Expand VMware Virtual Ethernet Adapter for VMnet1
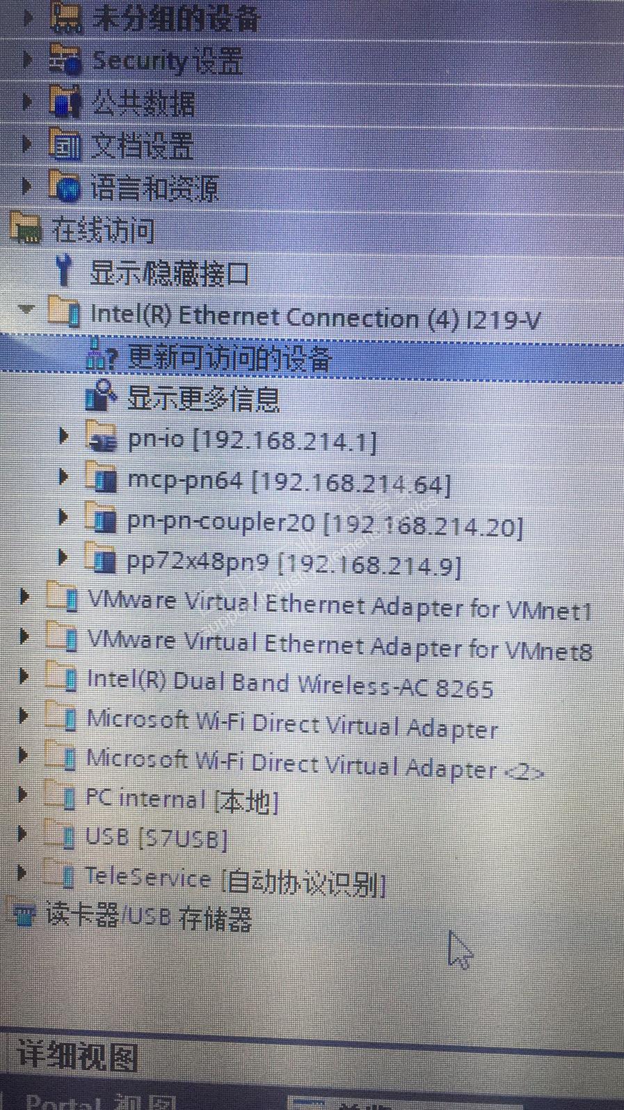Screen dimensions: 624x1110 pos(24,597)
